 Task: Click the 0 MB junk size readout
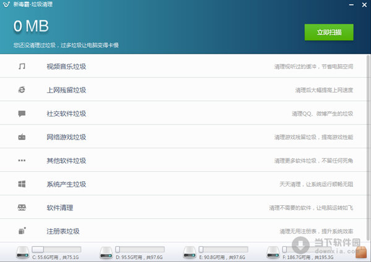[32, 26]
